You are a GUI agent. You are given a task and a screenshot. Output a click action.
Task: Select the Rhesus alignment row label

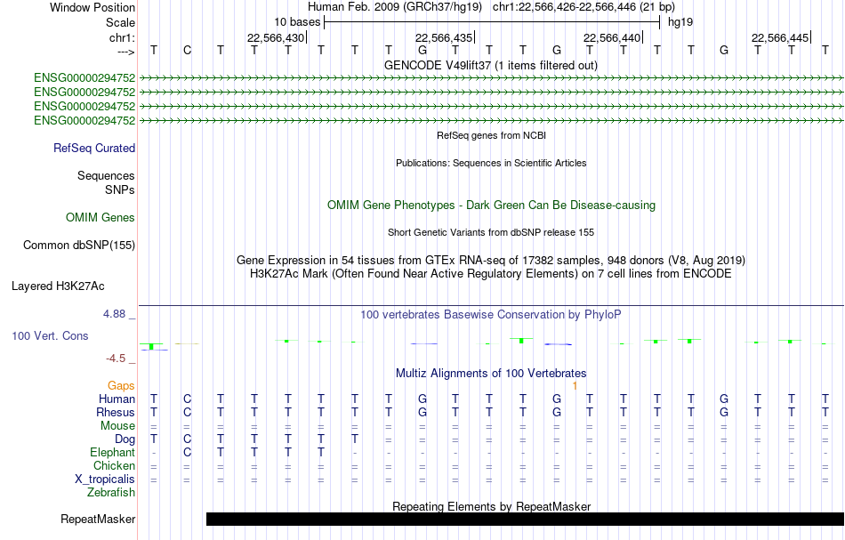(116, 412)
